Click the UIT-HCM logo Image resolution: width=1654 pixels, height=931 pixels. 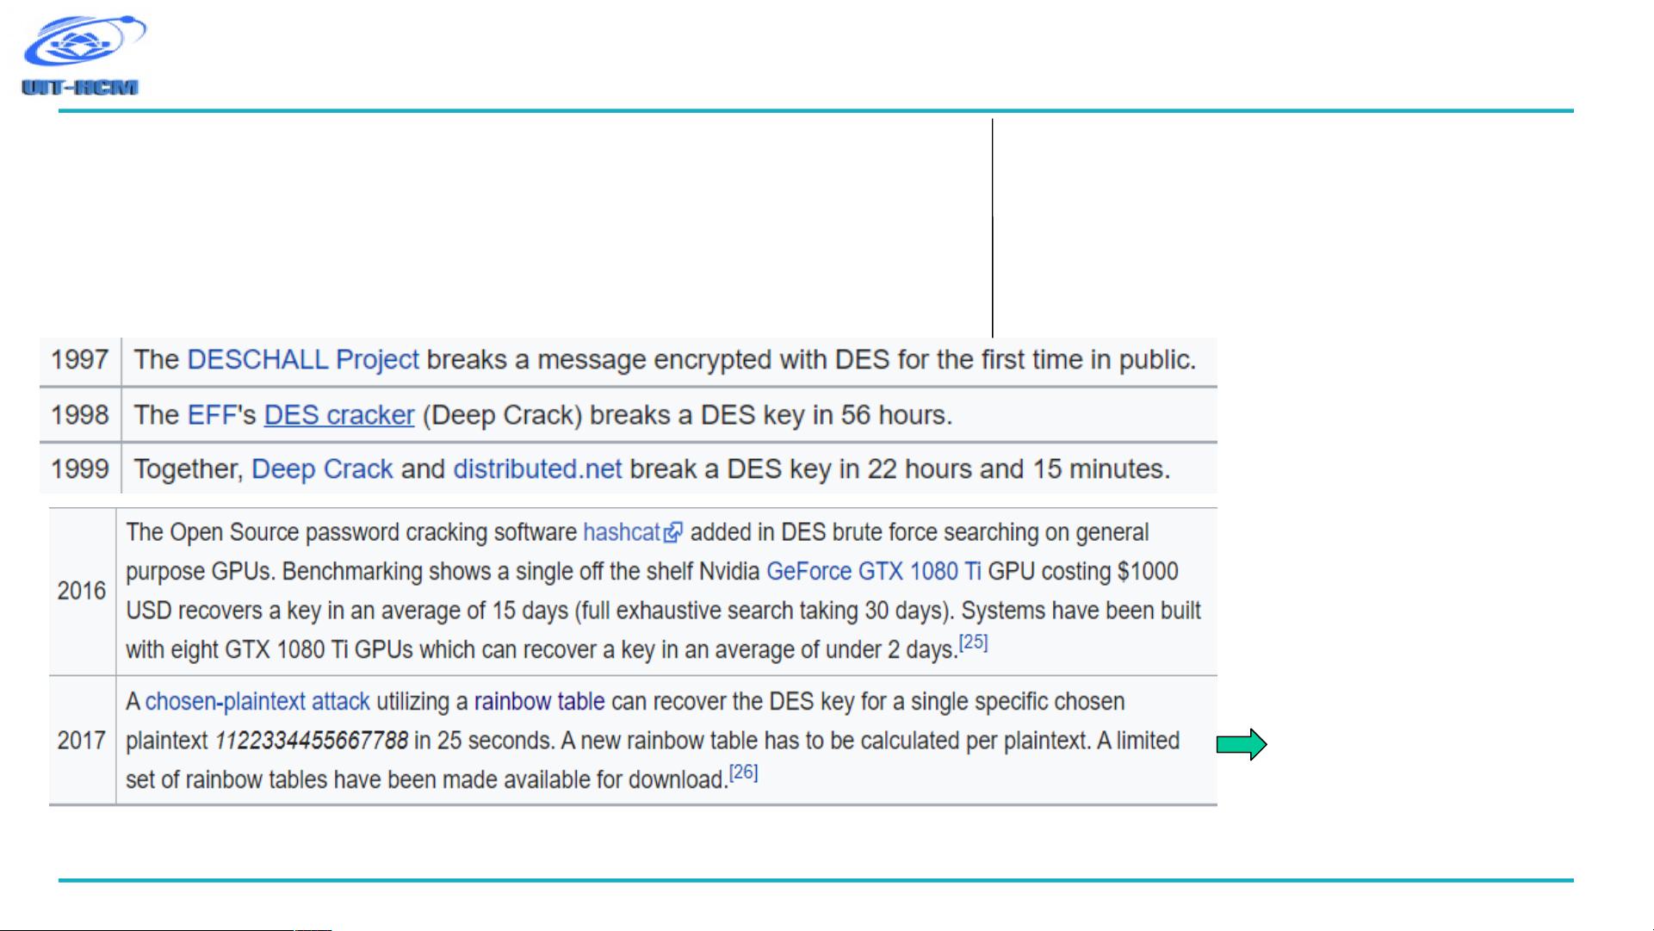84,55
